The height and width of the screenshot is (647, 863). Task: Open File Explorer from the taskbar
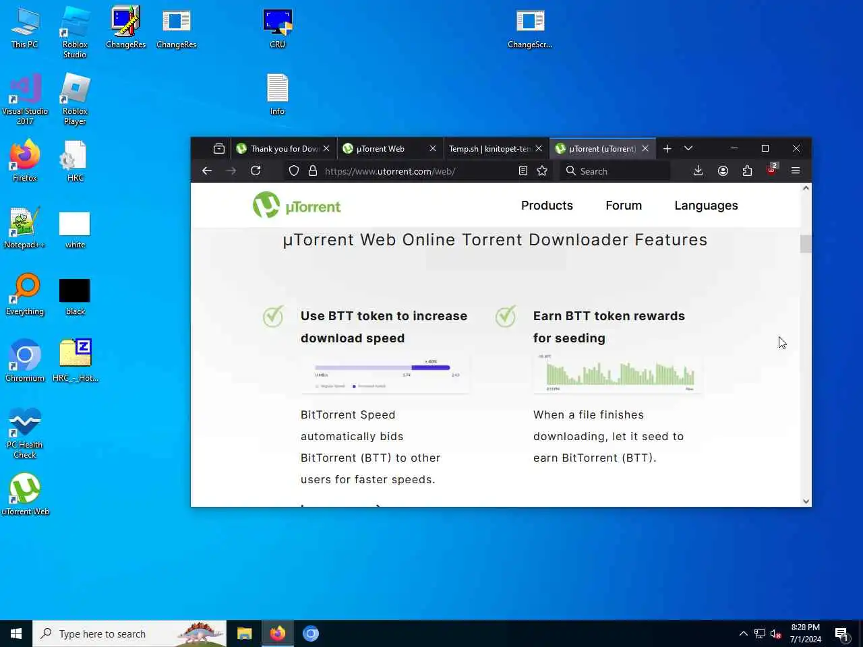pos(244,634)
